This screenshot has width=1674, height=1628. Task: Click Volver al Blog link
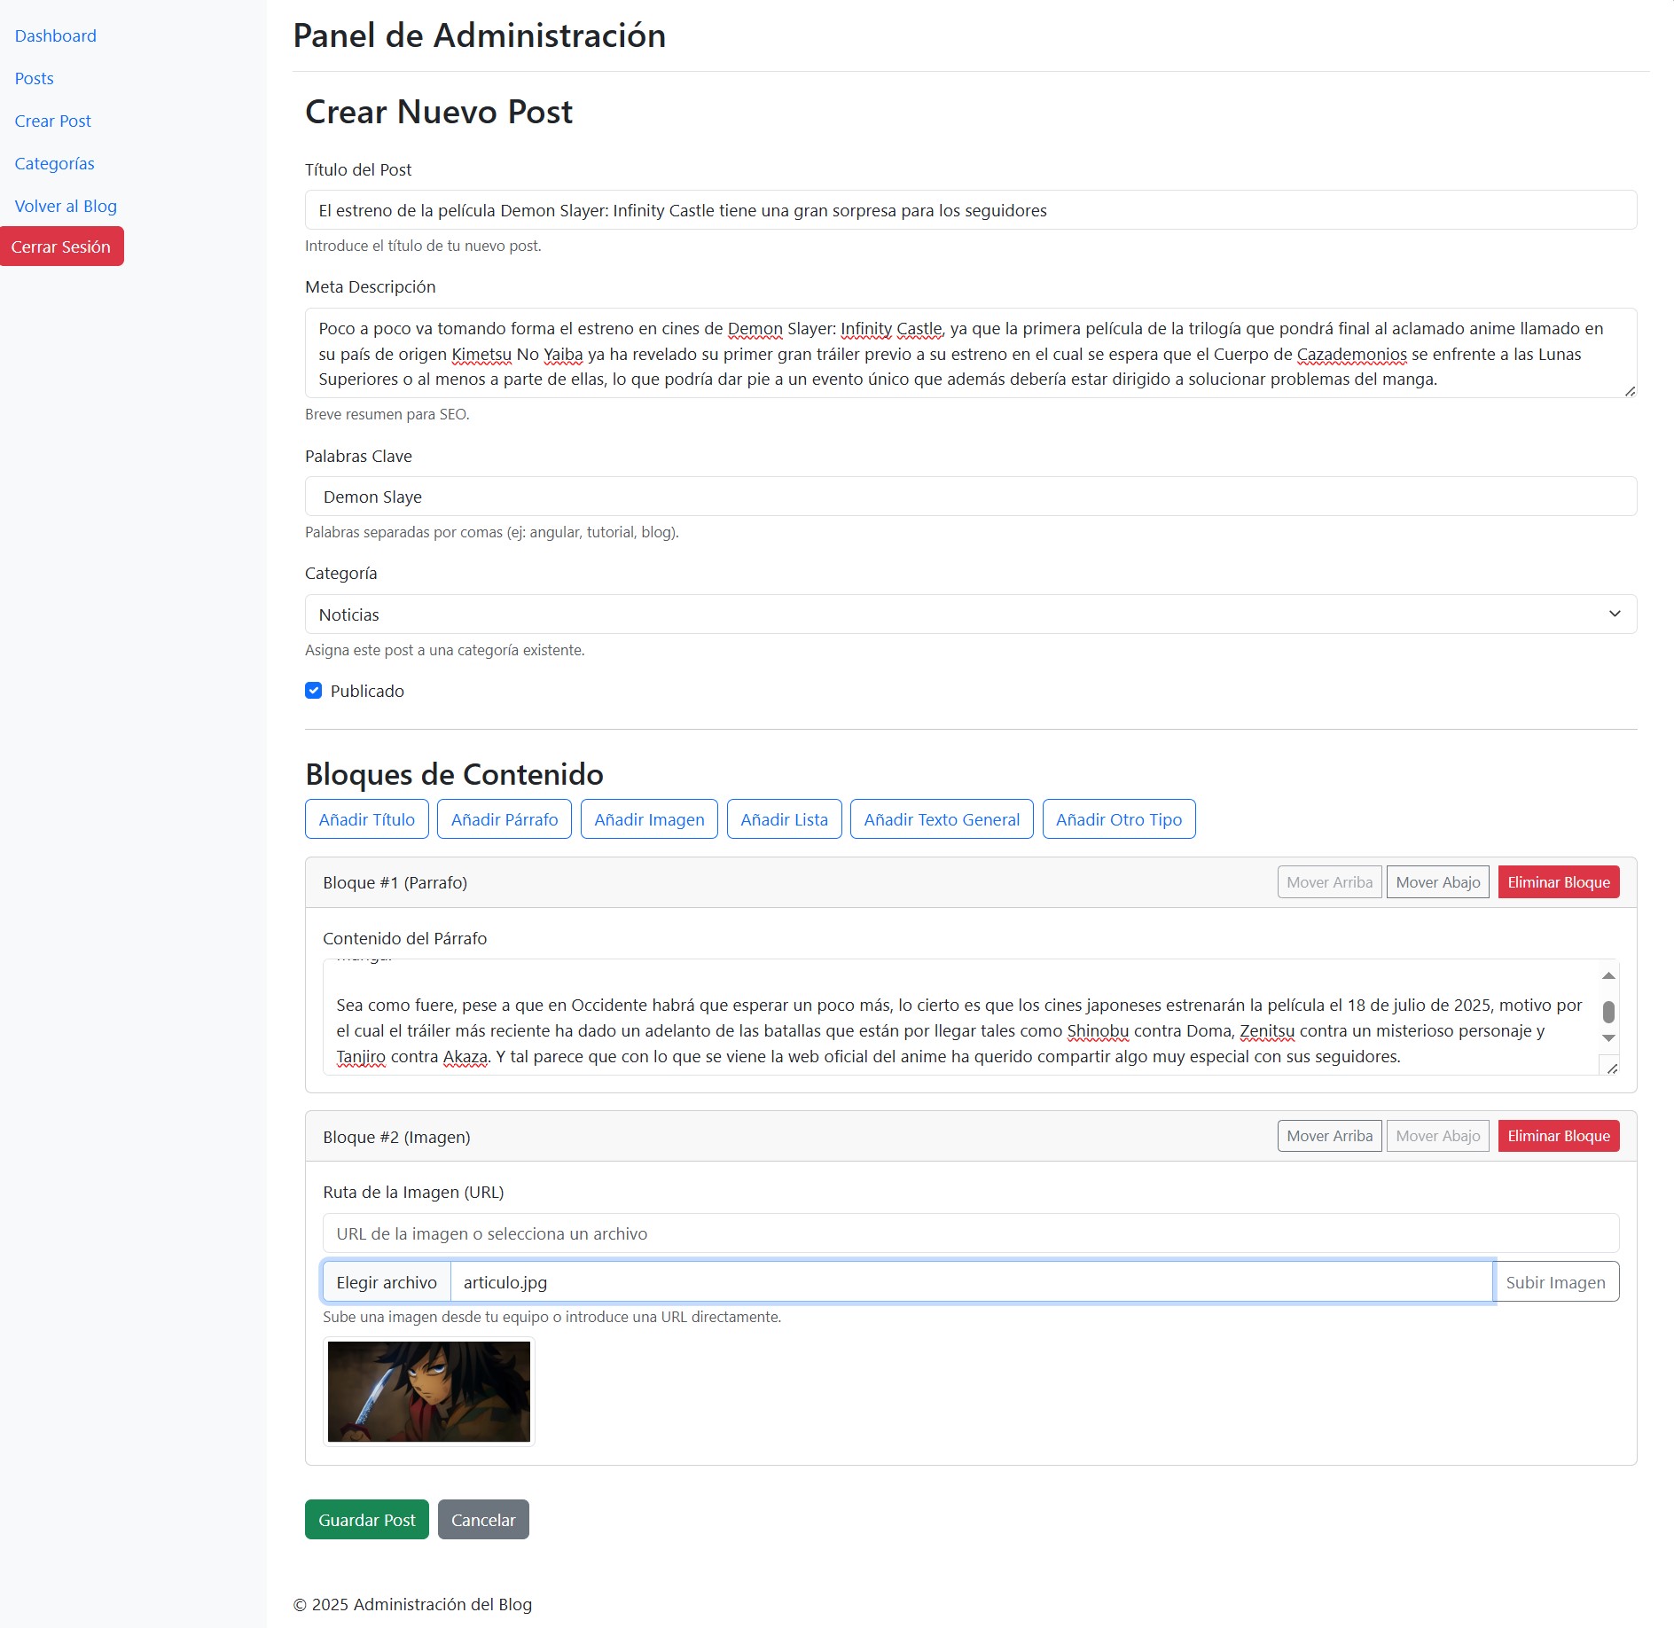pos(66,206)
